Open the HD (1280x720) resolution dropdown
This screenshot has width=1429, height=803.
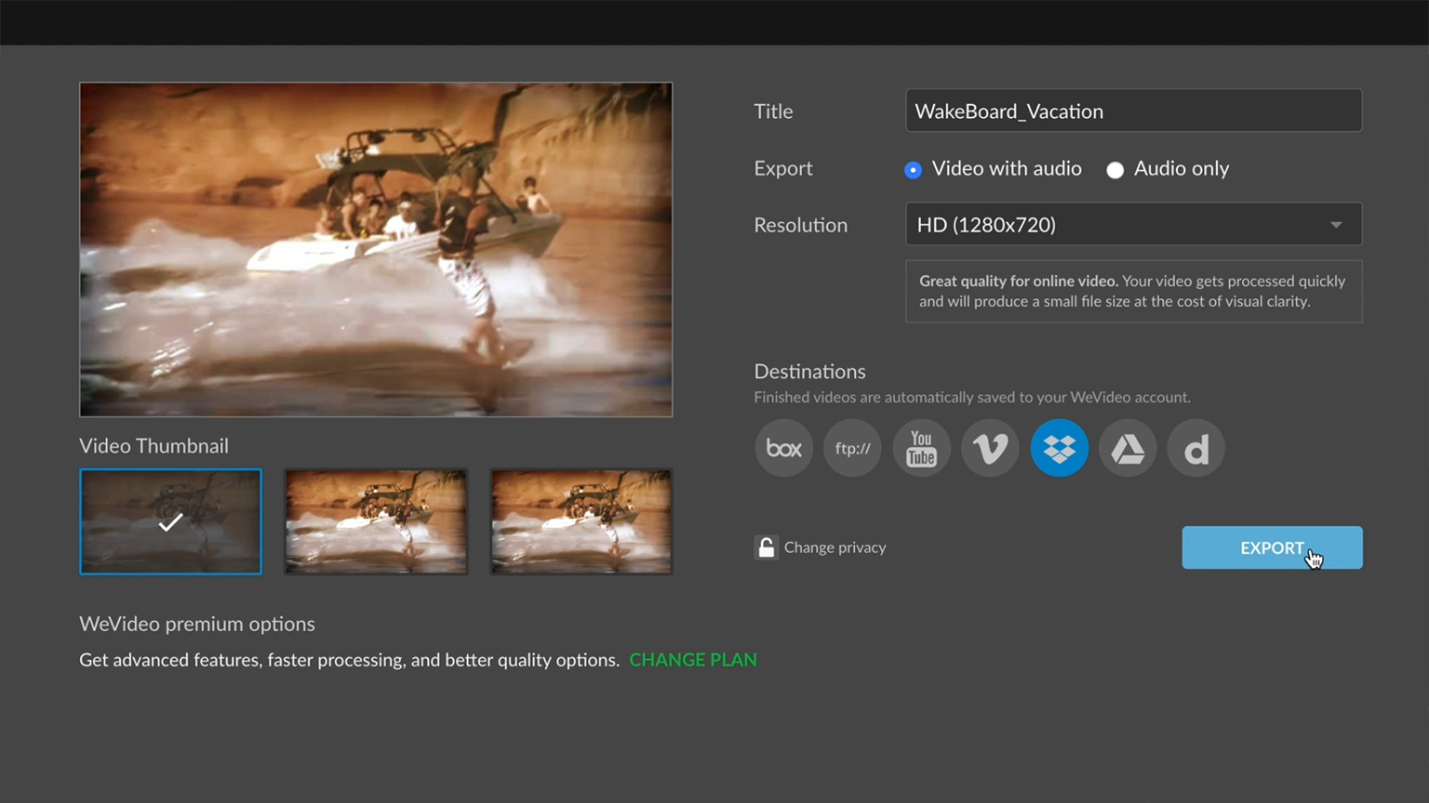pos(1116,225)
